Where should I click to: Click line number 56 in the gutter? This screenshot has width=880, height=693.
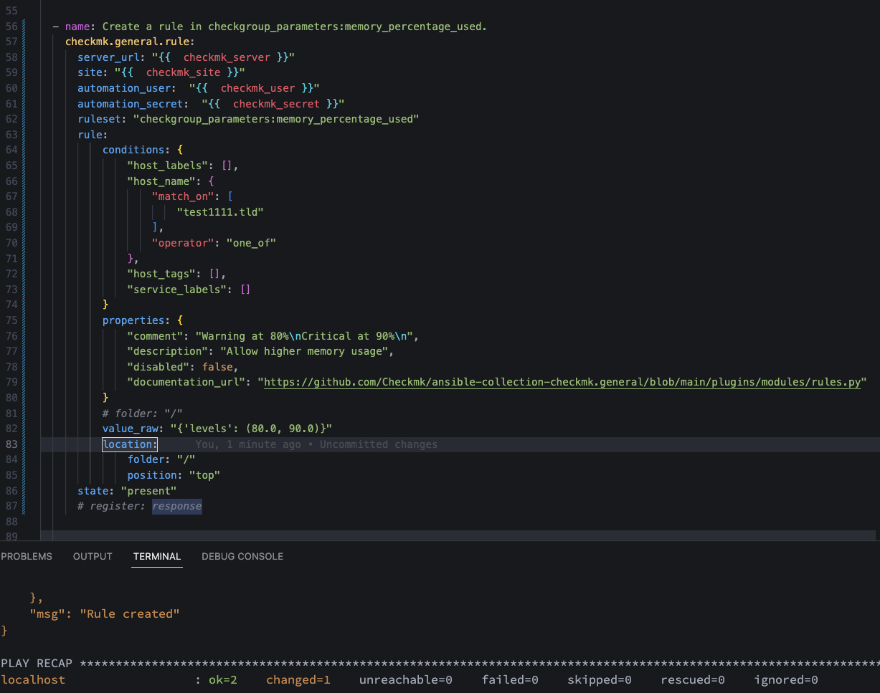(x=11, y=27)
